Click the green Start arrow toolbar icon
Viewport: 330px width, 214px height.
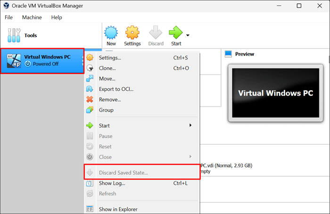(176, 33)
